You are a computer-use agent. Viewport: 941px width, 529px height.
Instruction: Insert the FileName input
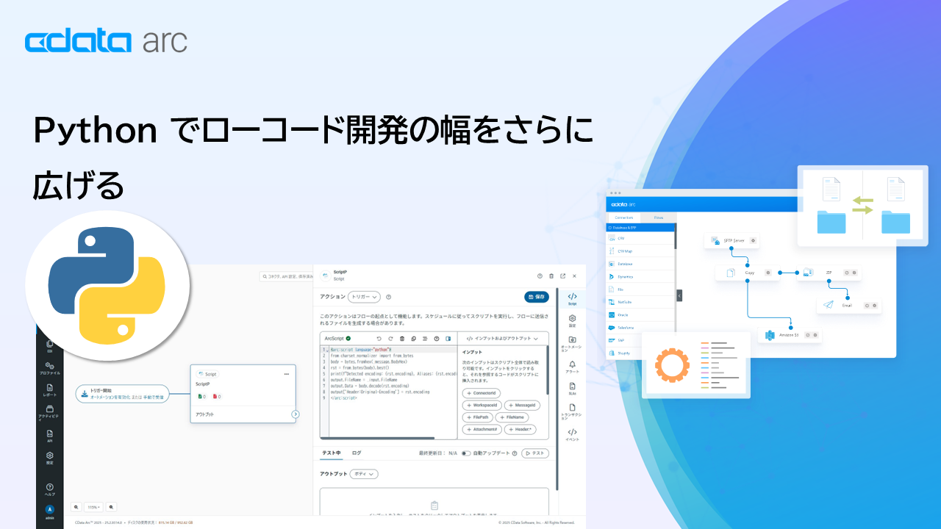[512, 417]
